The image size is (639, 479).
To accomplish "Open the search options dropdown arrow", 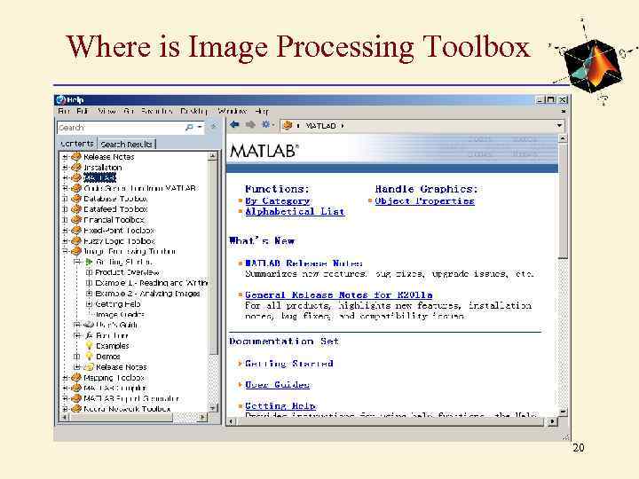I will click(x=200, y=128).
